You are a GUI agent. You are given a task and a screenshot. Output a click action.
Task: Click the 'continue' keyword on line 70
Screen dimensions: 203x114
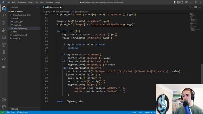coord(73,48)
